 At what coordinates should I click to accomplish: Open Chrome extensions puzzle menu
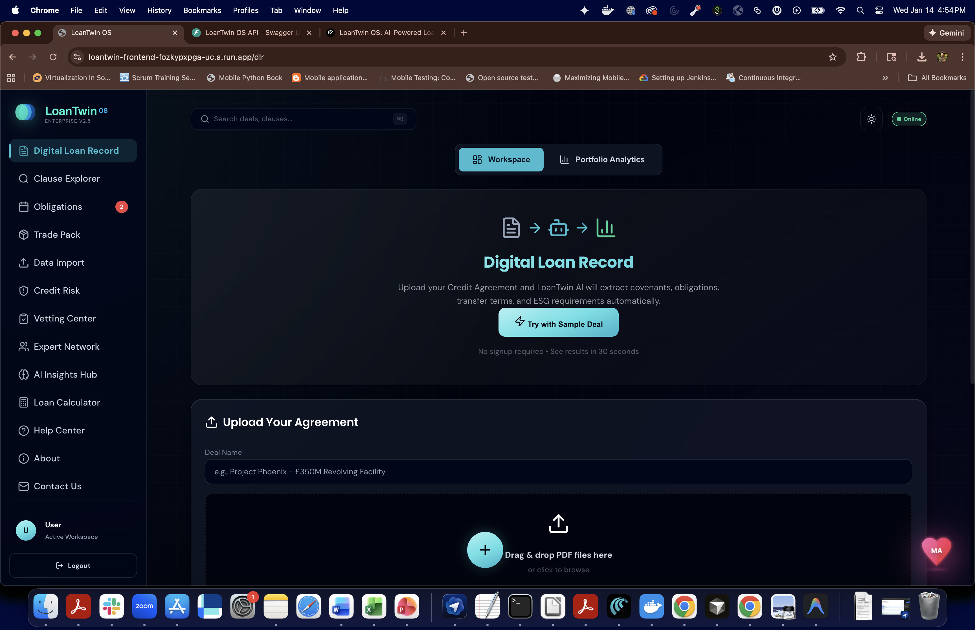pos(861,57)
